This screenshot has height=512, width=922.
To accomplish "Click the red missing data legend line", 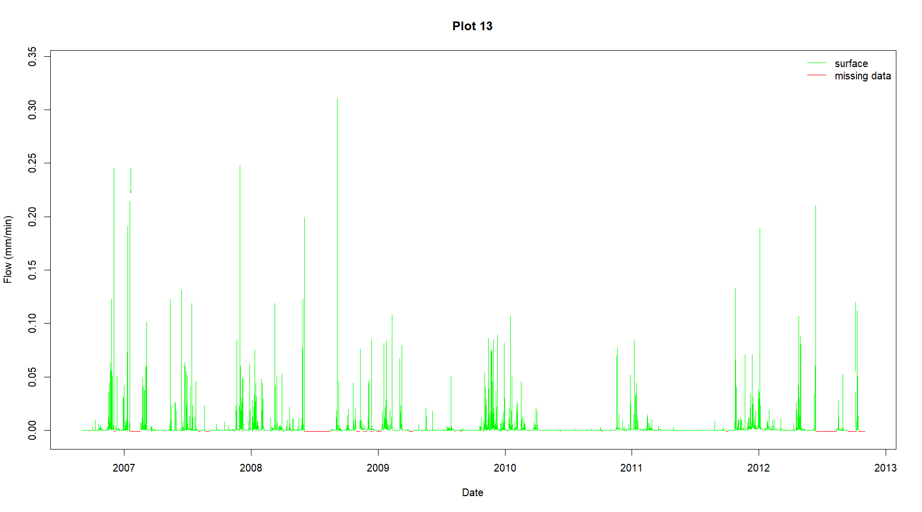I will tap(816, 75).
